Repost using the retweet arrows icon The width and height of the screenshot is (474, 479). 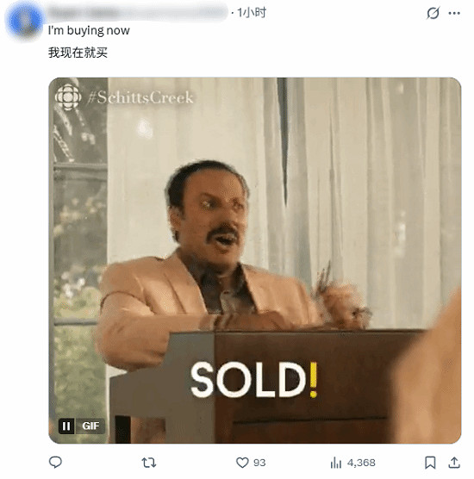click(x=149, y=463)
